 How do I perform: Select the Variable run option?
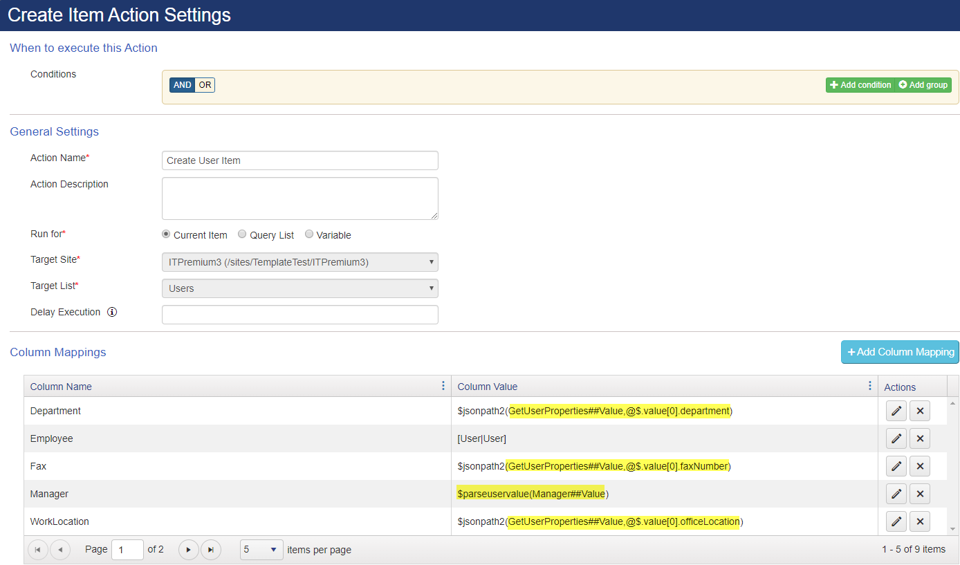309,233
